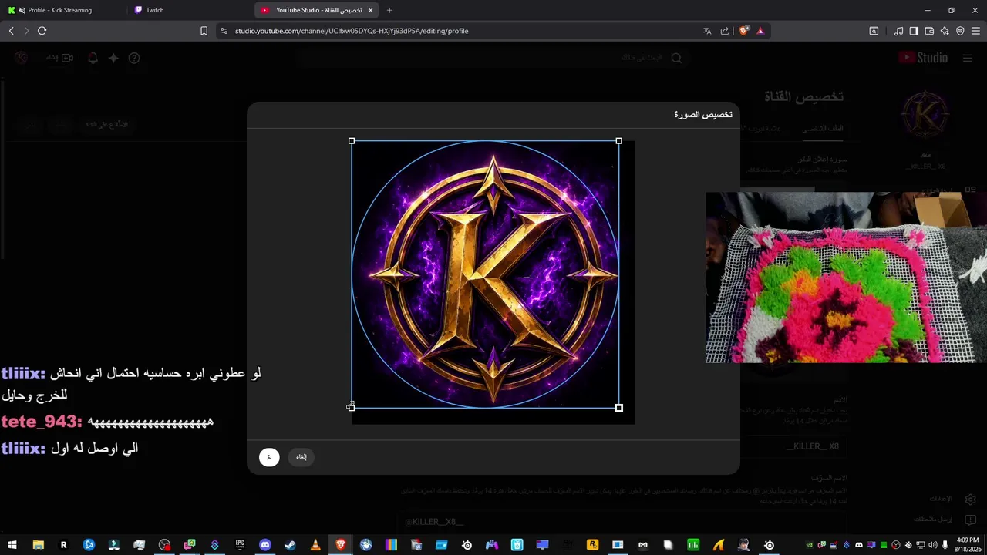Open Epic Games Launcher from taskbar

(240, 545)
